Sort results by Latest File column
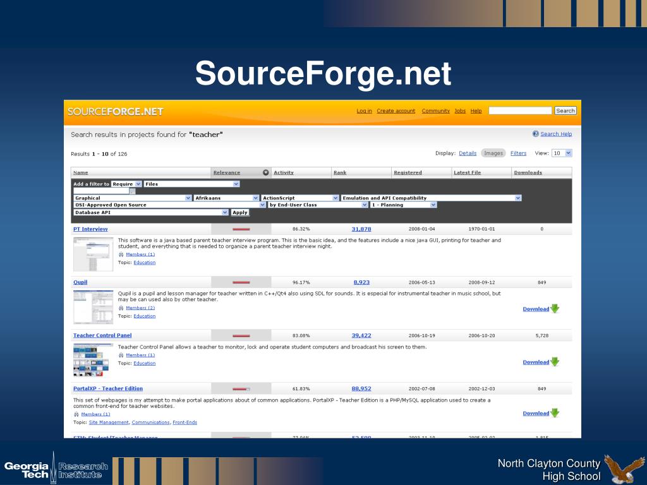The image size is (647, 485). tap(467, 172)
